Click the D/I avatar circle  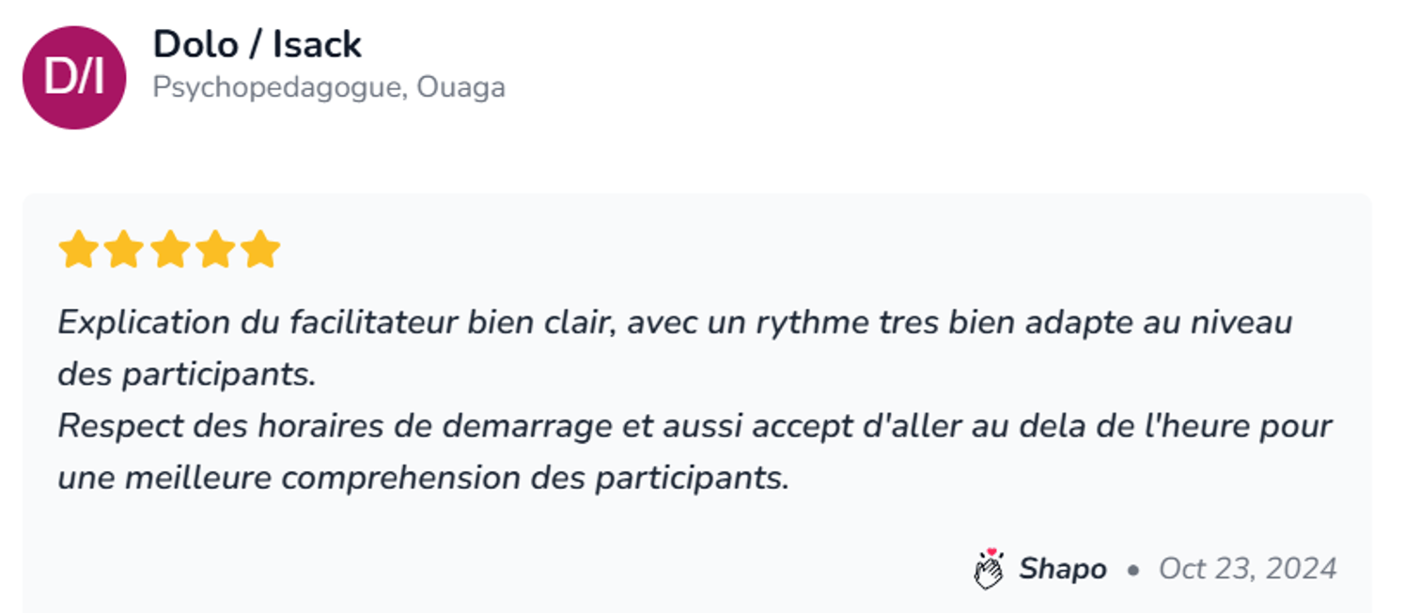[x=73, y=78]
